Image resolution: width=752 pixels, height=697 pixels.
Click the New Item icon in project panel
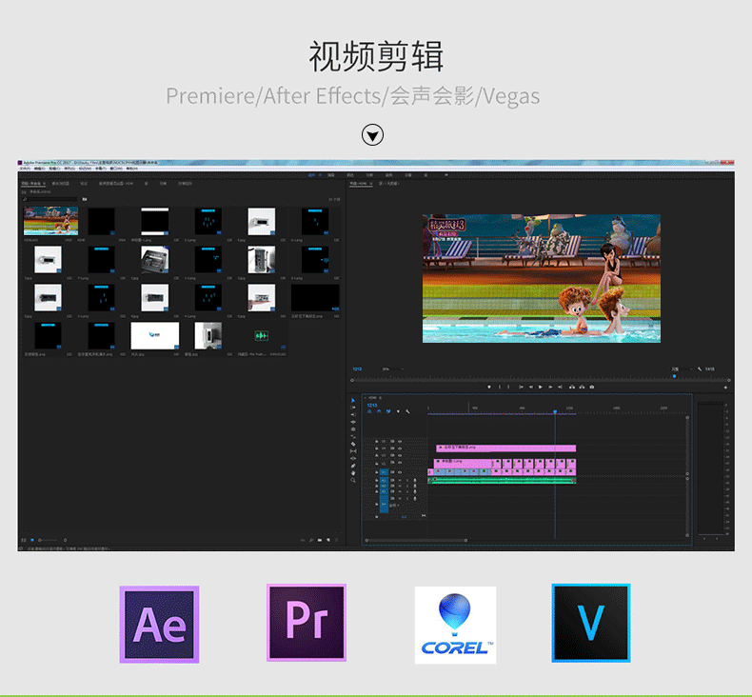(328, 540)
